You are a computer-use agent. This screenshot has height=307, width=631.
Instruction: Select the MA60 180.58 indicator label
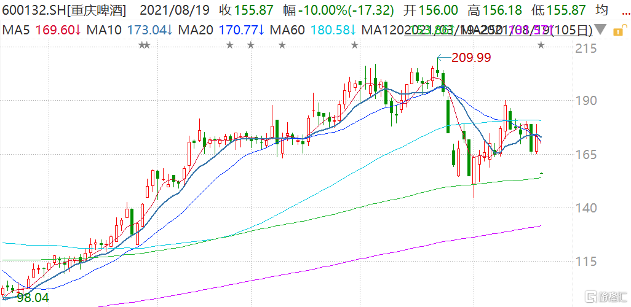click(x=314, y=30)
